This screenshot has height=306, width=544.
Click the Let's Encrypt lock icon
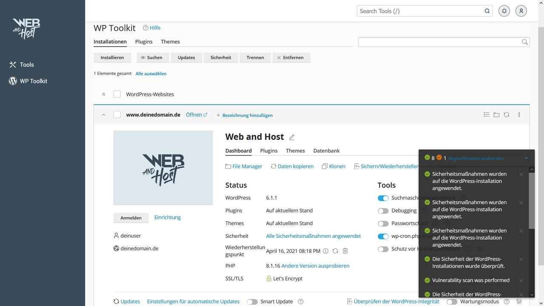click(x=269, y=278)
